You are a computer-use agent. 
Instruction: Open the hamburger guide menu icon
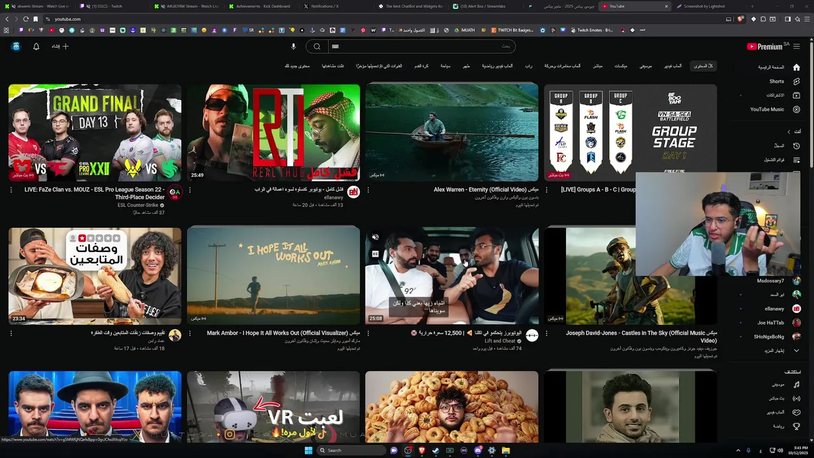(796, 46)
